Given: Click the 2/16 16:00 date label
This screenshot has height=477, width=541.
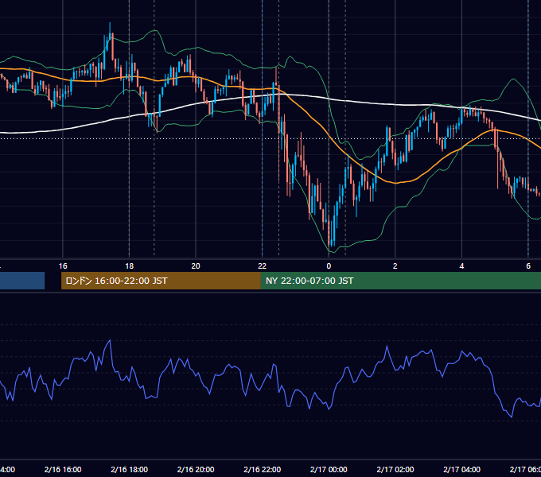Looking at the screenshot, I should coord(63,469).
